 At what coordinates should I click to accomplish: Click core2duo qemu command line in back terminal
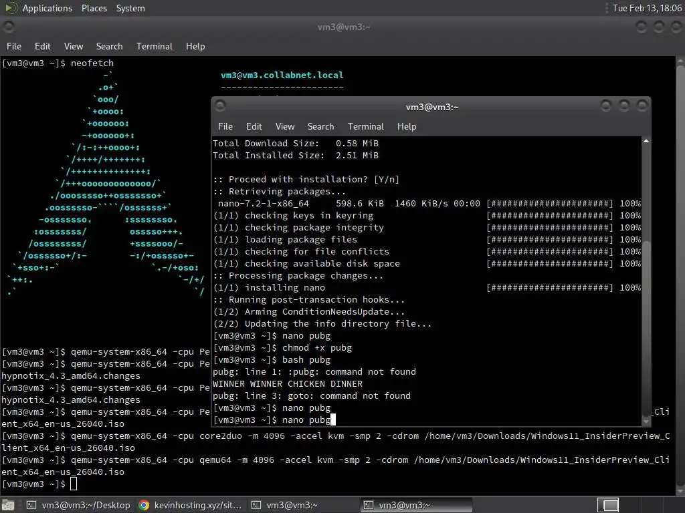tap(336, 442)
